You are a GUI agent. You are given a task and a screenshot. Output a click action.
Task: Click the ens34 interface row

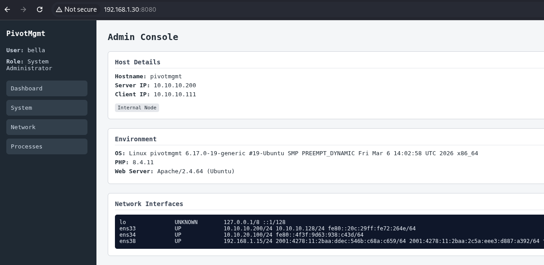pos(128,235)
